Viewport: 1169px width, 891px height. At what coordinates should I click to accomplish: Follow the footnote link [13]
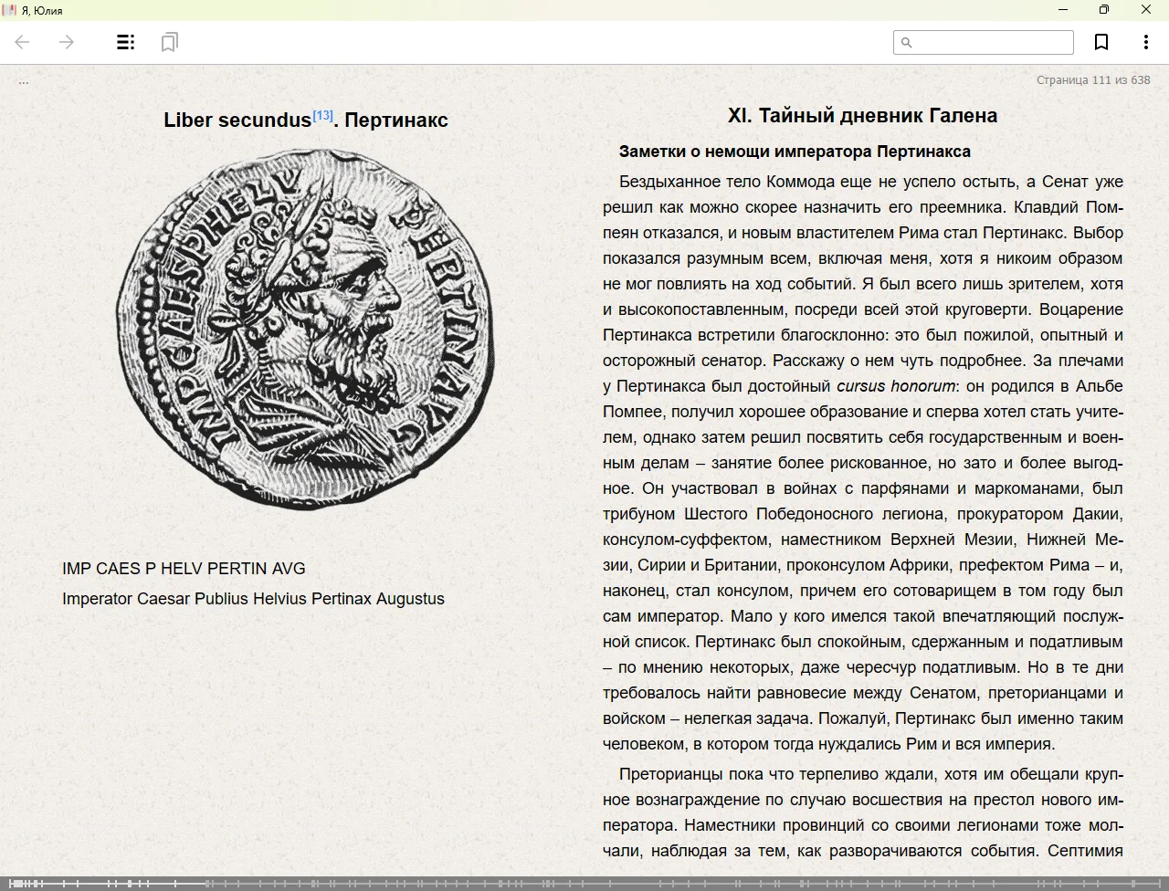[322, 115]
